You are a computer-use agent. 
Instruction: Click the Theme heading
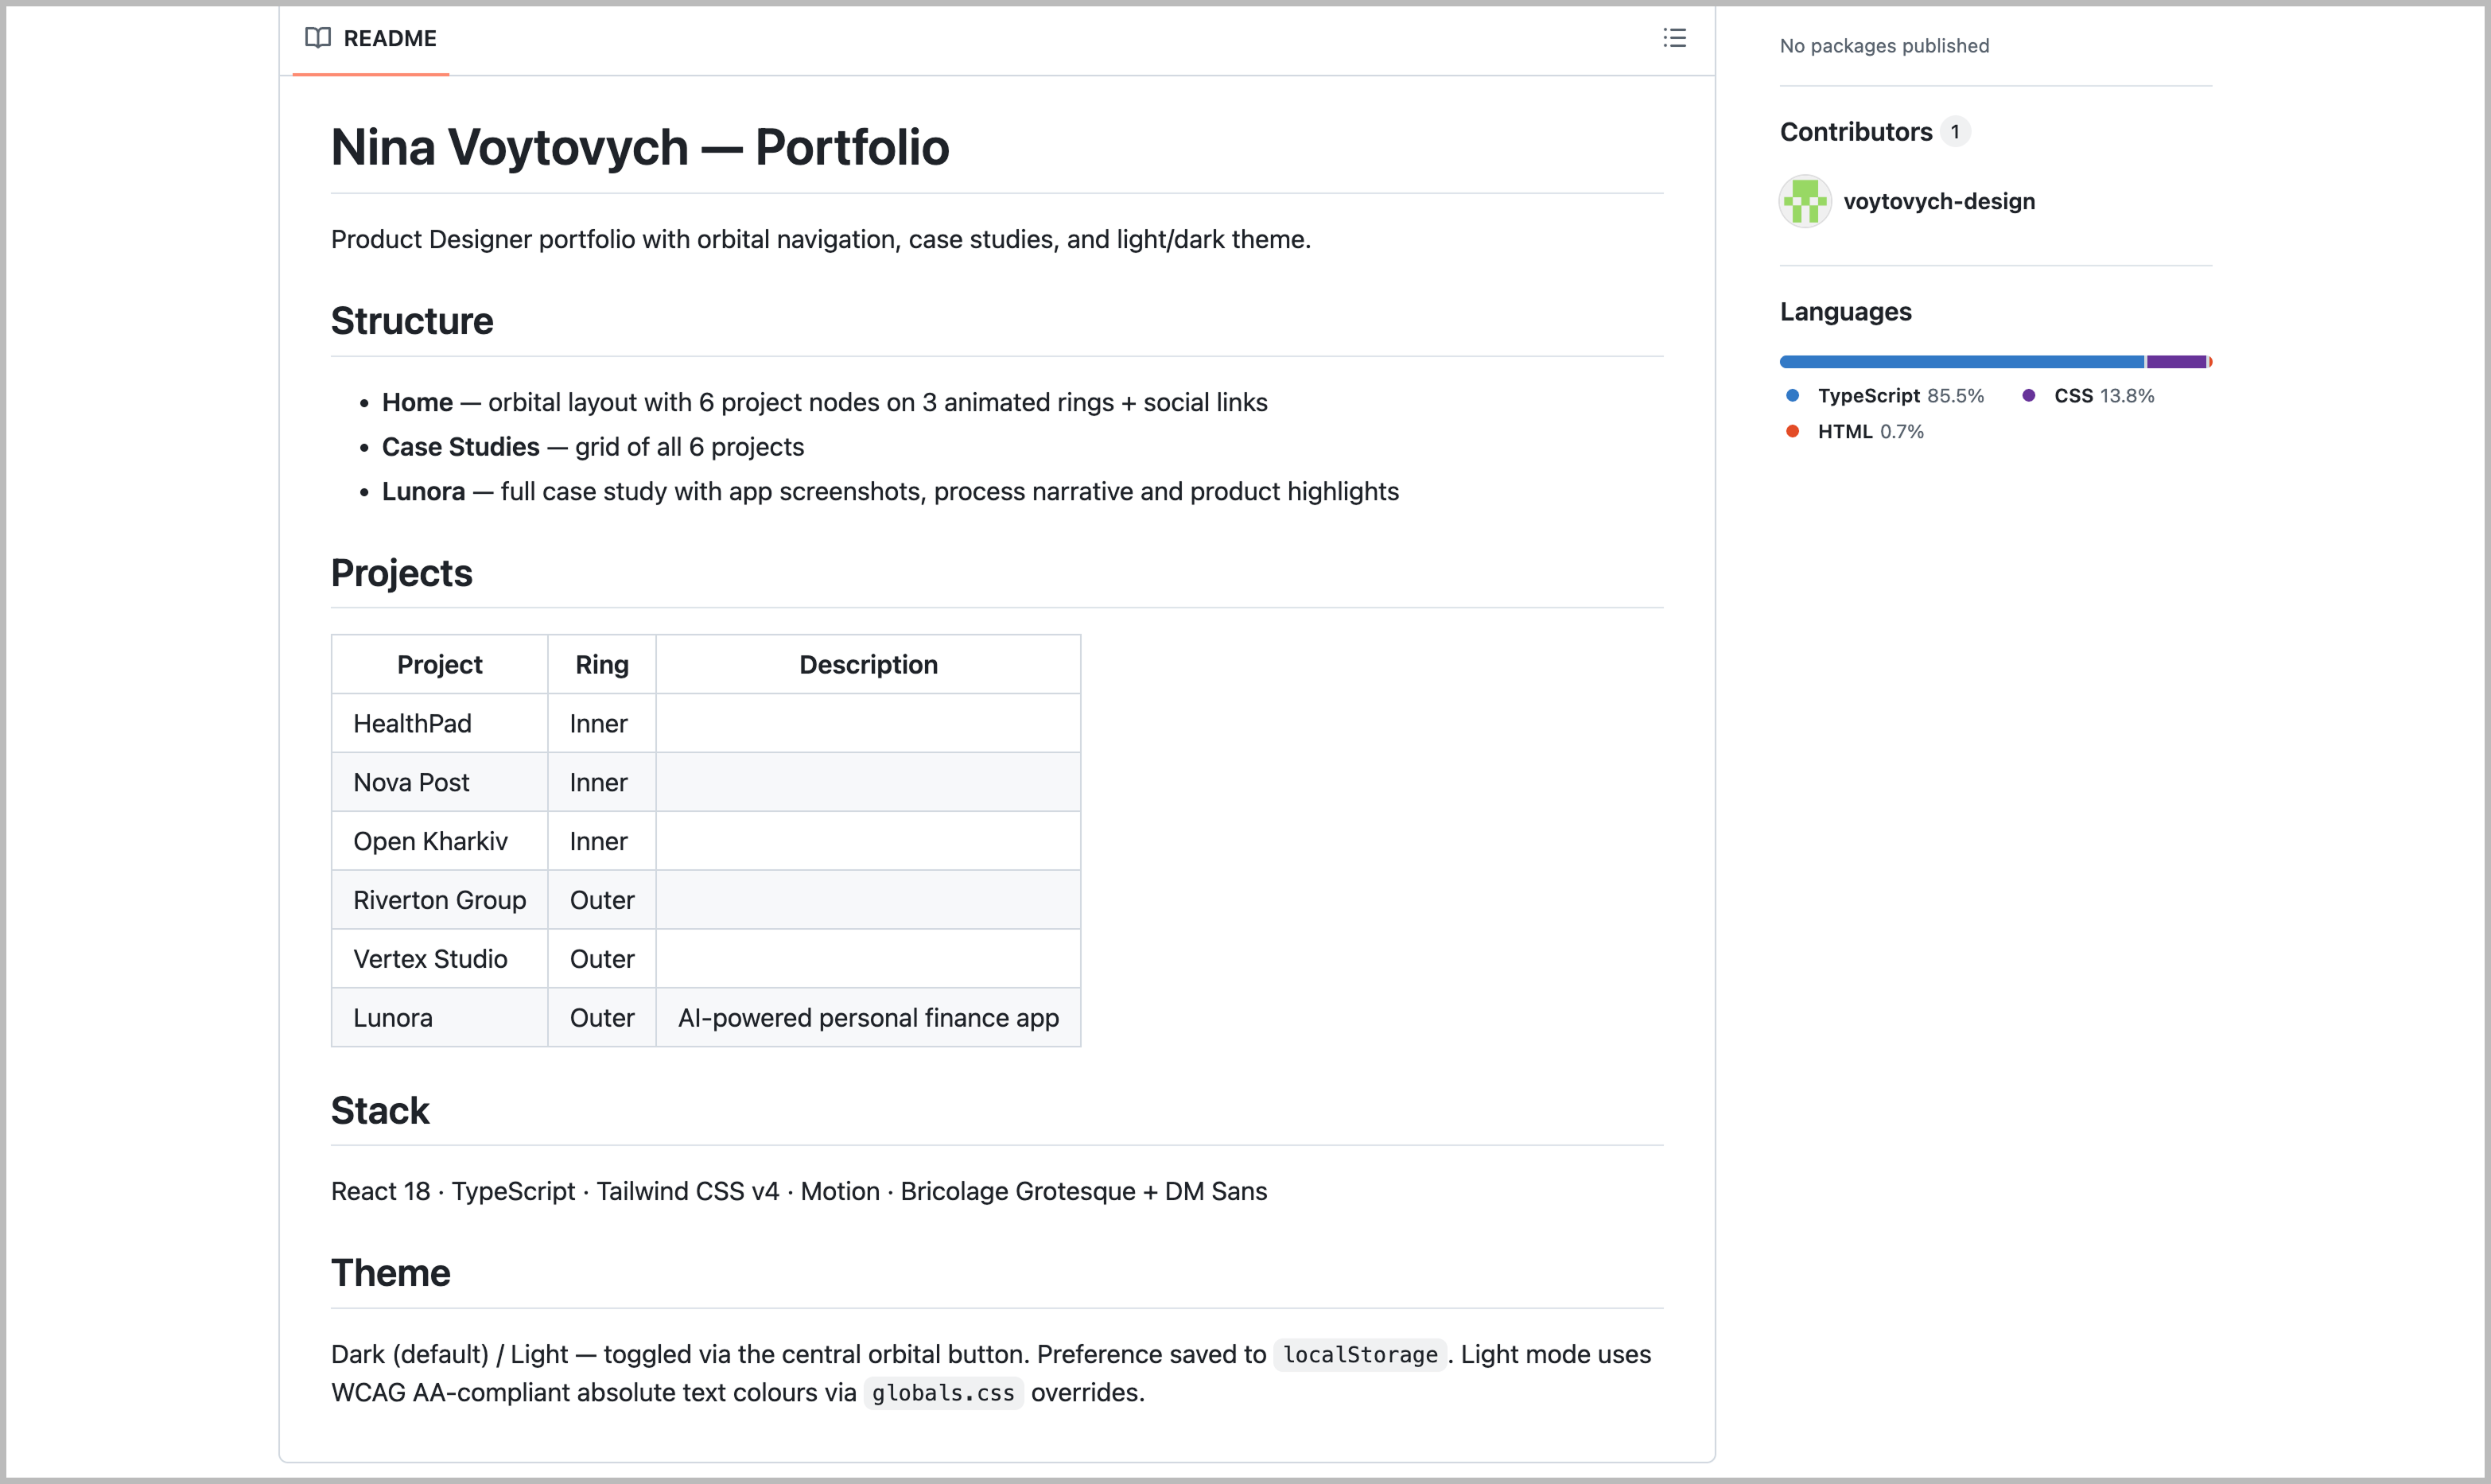click(390, 1274)
